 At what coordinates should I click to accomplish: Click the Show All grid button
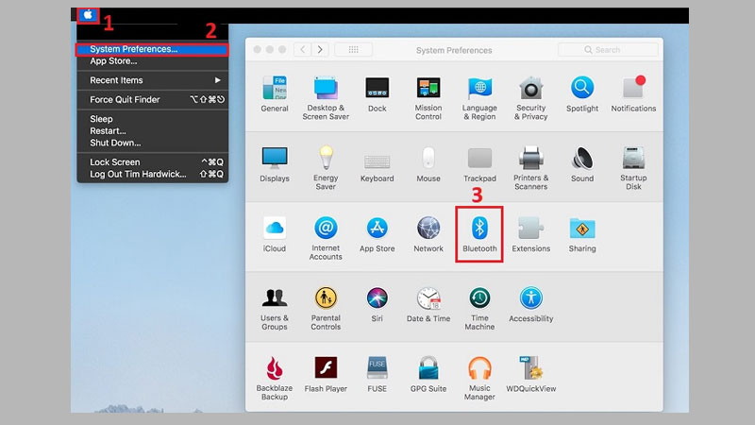click(x=353, y=49)
